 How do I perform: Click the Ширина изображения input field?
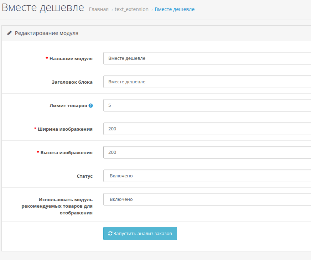207,129
